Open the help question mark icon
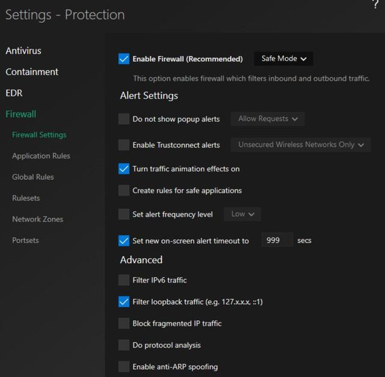Image resolution: width=385 pixels, height=377 pixels. point(375,4)
